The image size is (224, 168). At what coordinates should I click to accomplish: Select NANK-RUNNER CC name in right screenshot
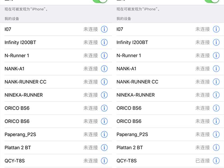137,82
